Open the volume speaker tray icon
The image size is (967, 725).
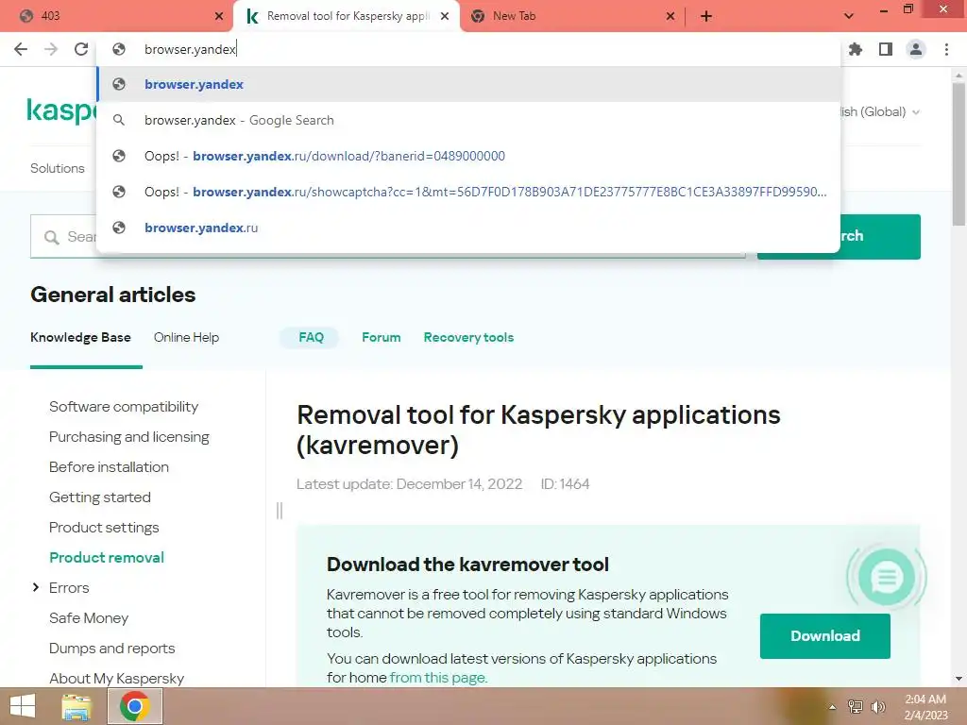[877, 707]
